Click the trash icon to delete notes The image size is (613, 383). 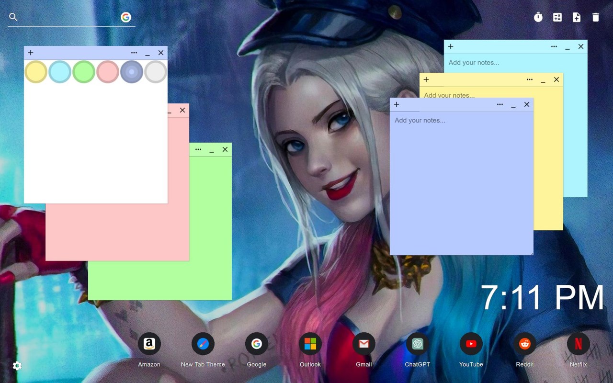tap(596, 17)
